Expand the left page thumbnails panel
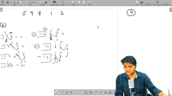Screen dimensions: 172x96 pos(1,10)
